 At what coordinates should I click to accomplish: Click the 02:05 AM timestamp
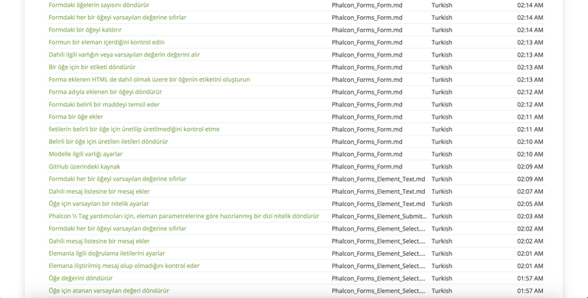tap(530, 204)
